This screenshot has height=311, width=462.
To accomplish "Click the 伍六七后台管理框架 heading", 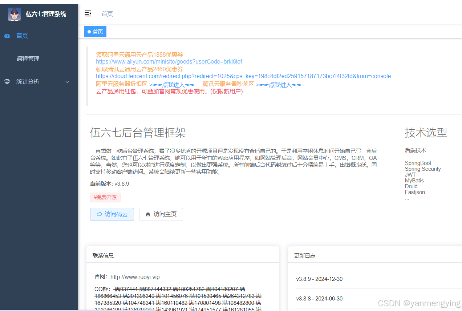I will pyautogui.click(x=138, y=133).
